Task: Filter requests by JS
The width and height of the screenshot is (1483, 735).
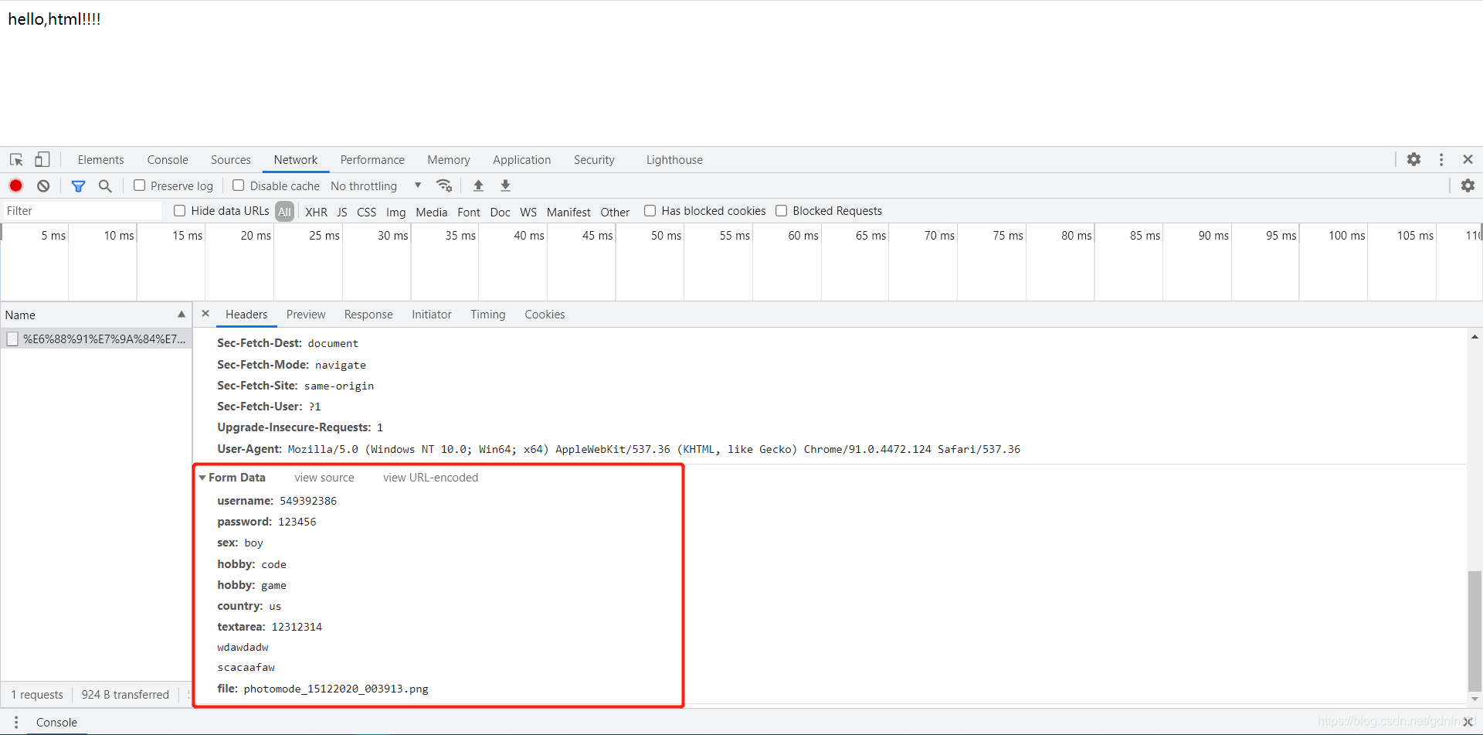Action: (342, 212)
